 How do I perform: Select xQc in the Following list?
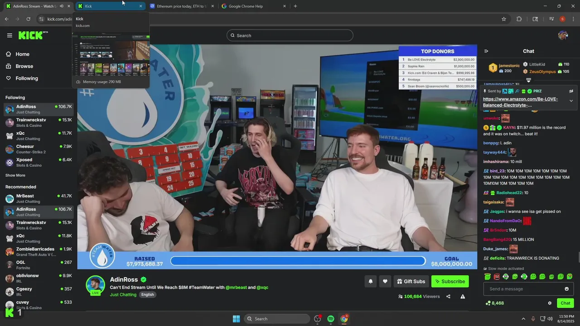click(39, 136)
